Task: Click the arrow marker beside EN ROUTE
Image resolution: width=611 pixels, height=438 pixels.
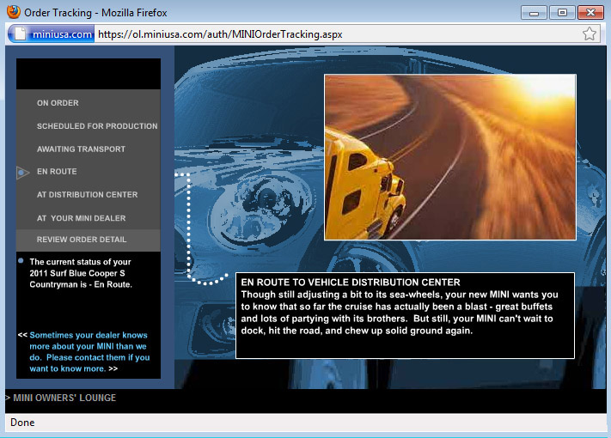Action: (x=22, y=172)
